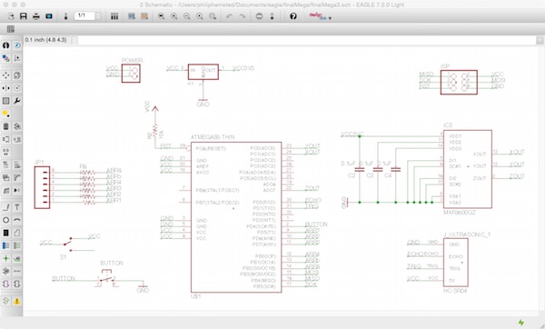Click the Go traffic-light icon

pyautogui.click(x=272, y=16)
